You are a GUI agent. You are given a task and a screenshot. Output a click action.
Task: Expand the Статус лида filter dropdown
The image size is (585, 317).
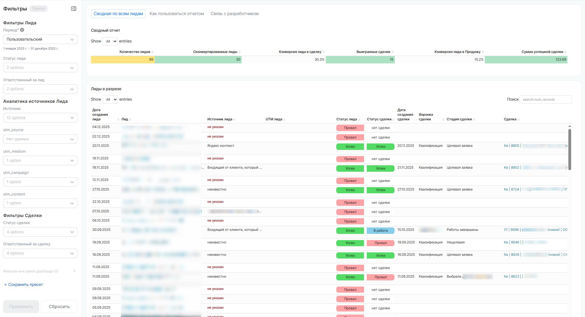[40, 68]
